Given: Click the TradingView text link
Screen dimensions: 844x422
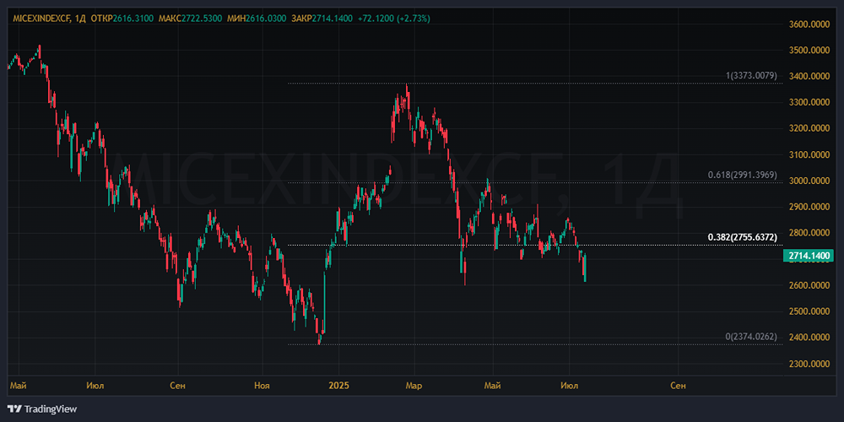Looking at the screenshot, I should pyautogui.click(x=50, y=408).
